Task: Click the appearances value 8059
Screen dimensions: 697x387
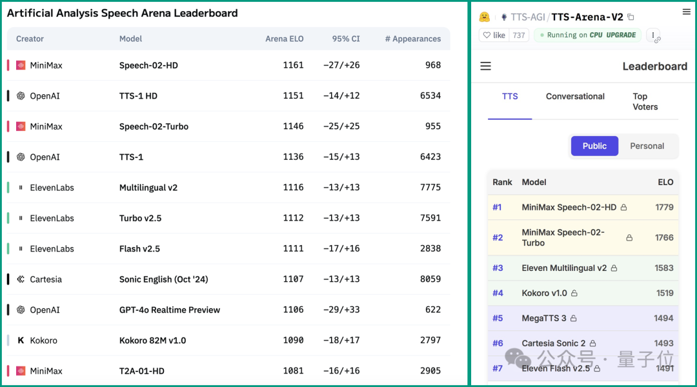Action: pyautogui.click(x=430, y=279)
